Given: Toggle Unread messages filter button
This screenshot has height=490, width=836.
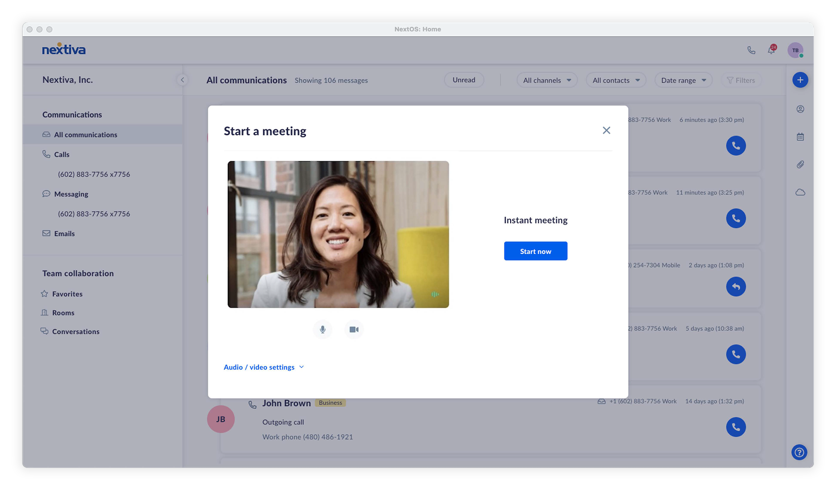Looking at the screenshot, I should pos(464,81).
